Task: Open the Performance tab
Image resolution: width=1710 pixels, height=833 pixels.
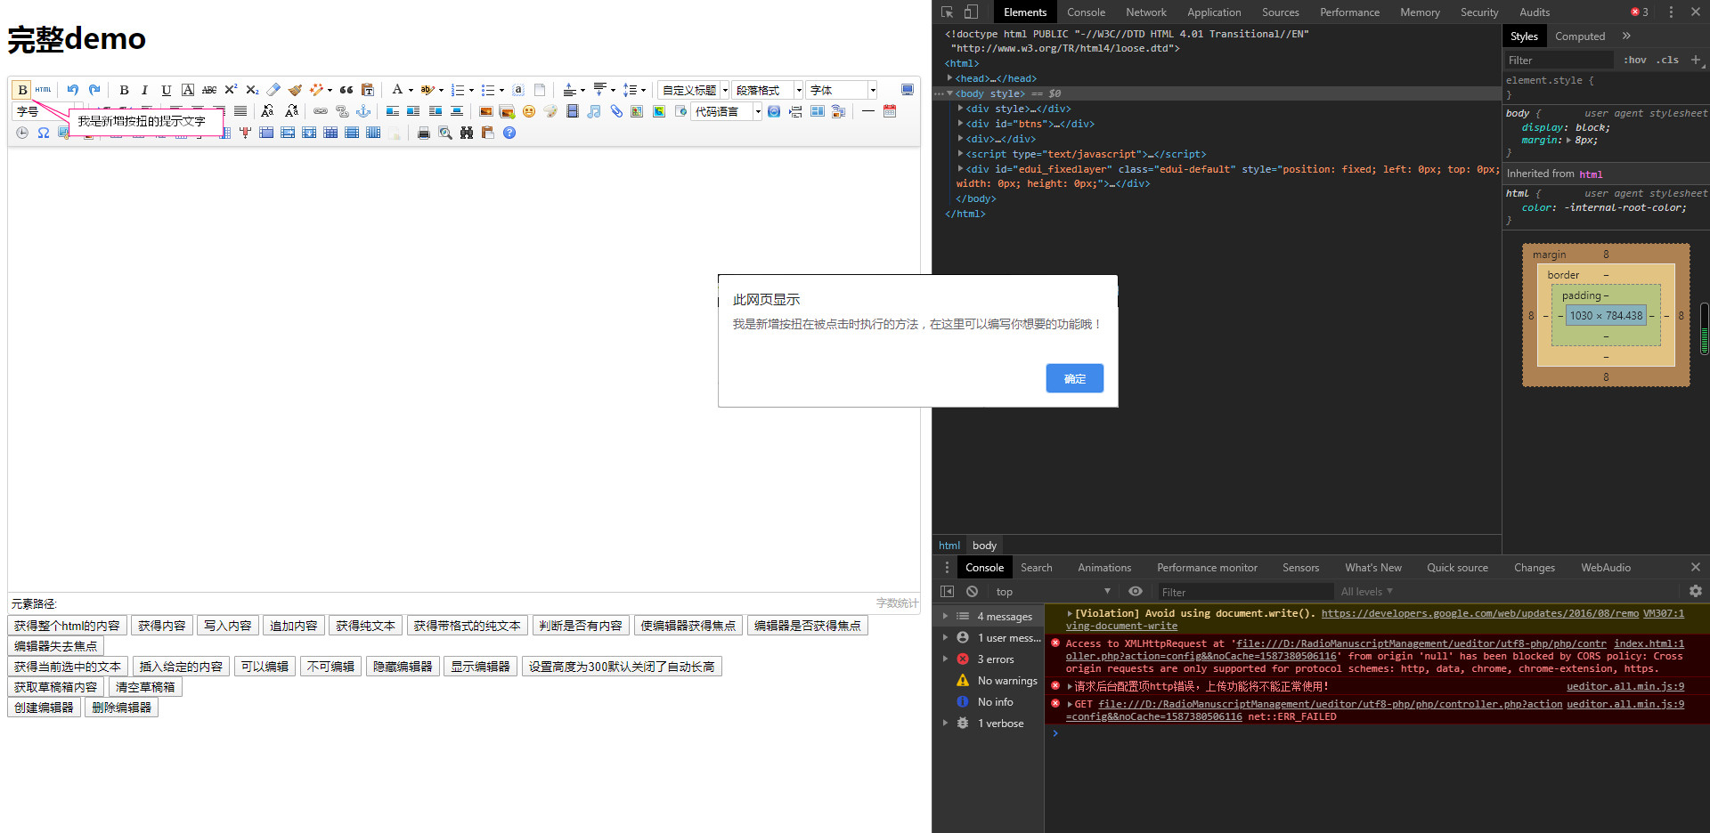Action: (1349, 12)
